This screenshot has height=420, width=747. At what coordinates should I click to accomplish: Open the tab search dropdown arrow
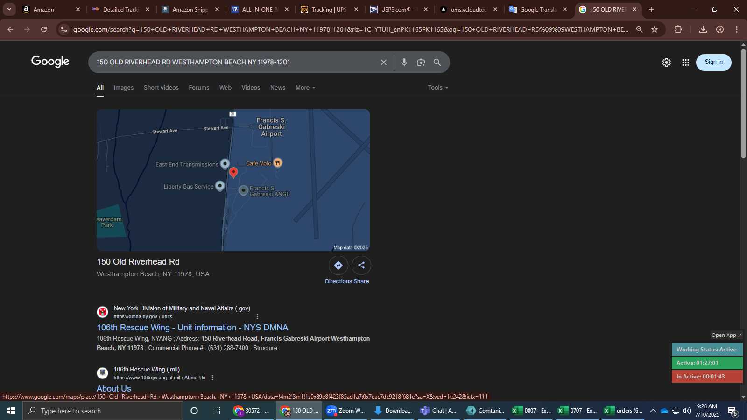9,9
